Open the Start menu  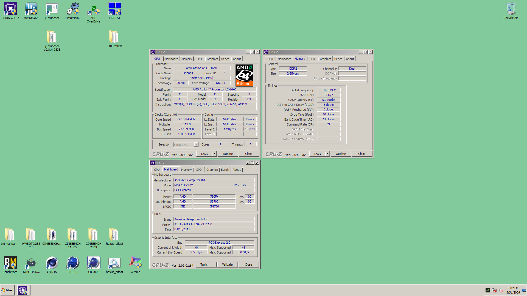click(x=8, y=290)
